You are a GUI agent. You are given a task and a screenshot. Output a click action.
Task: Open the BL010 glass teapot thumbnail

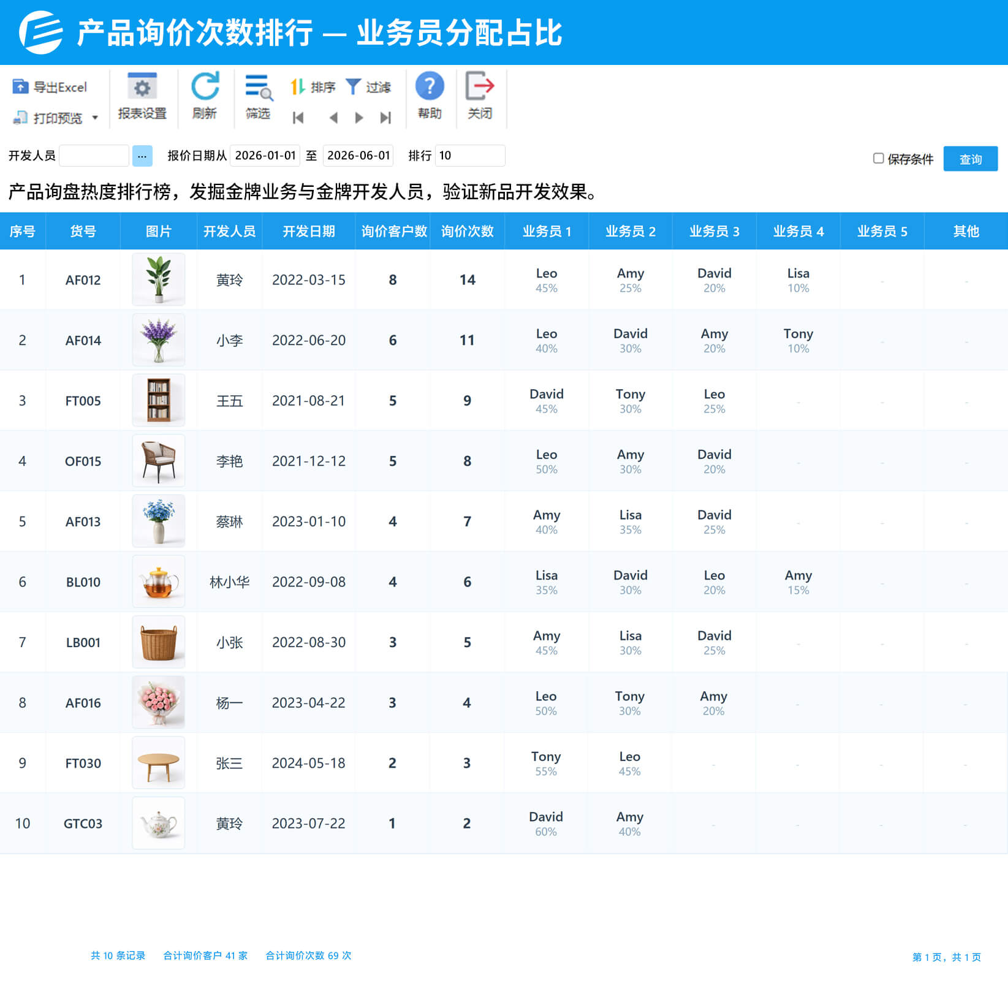click(x=159, y=582)
